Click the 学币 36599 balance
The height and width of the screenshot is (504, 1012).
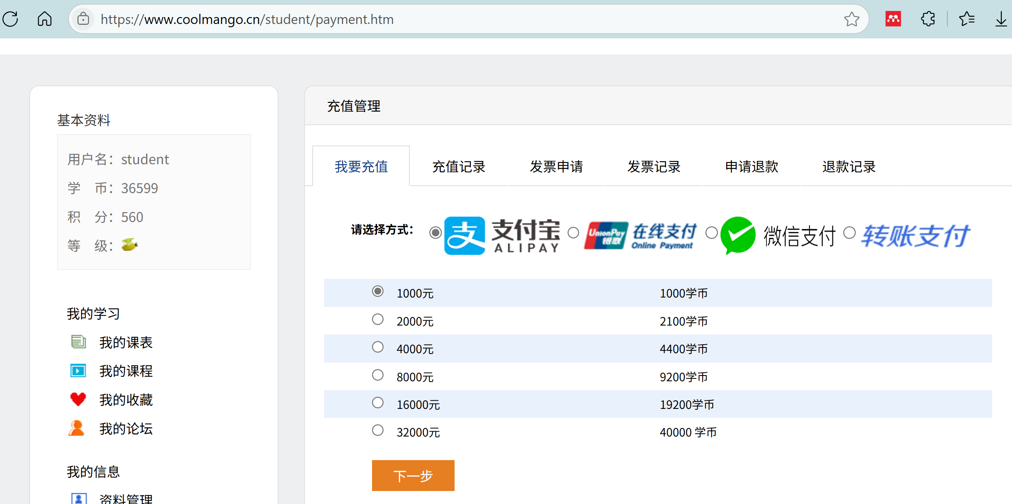point(113,188)
